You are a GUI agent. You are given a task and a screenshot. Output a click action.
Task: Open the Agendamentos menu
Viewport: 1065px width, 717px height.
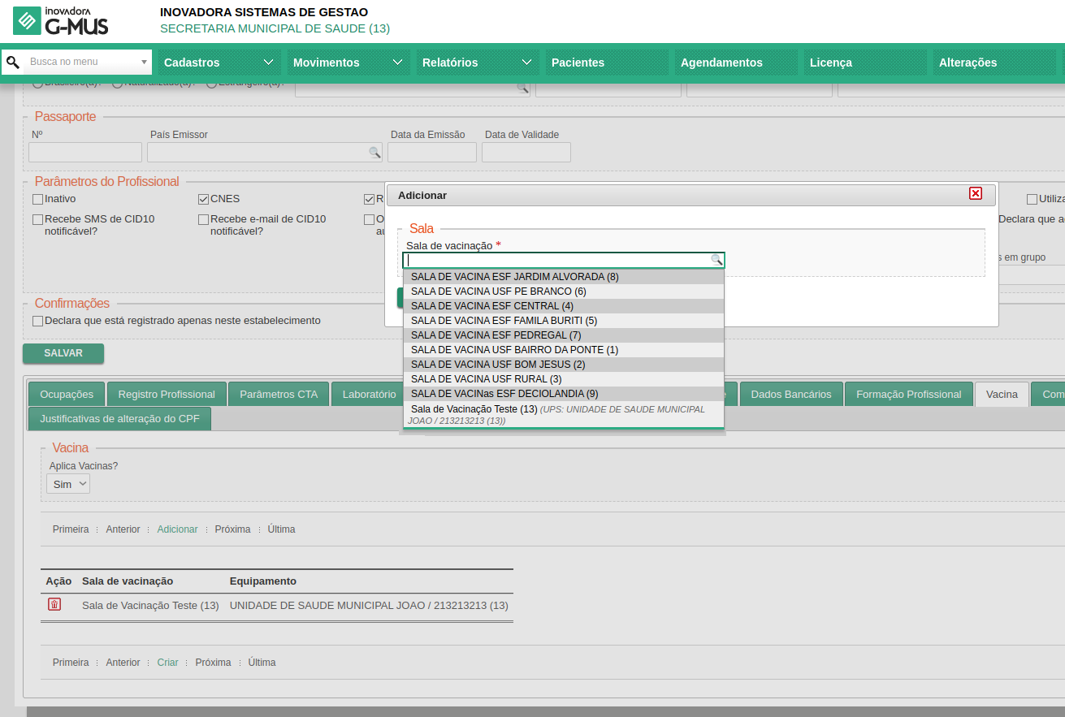click(x=735, y=63)
